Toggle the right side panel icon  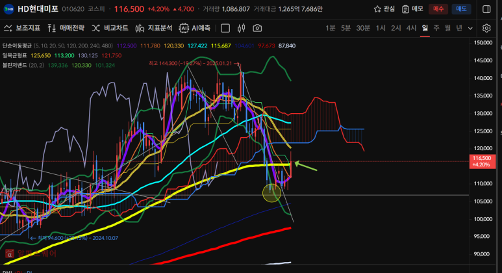tap(486, 9)
